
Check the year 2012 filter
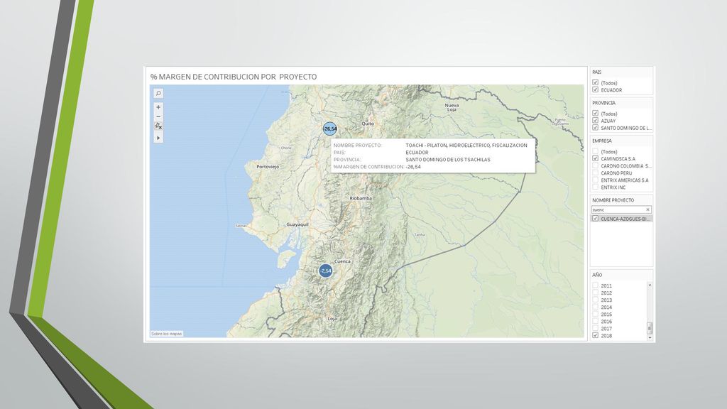pyautogui.click(x=596, y=293)
